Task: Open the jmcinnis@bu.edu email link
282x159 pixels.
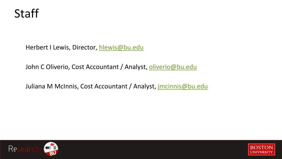Action: pos(183,86)
